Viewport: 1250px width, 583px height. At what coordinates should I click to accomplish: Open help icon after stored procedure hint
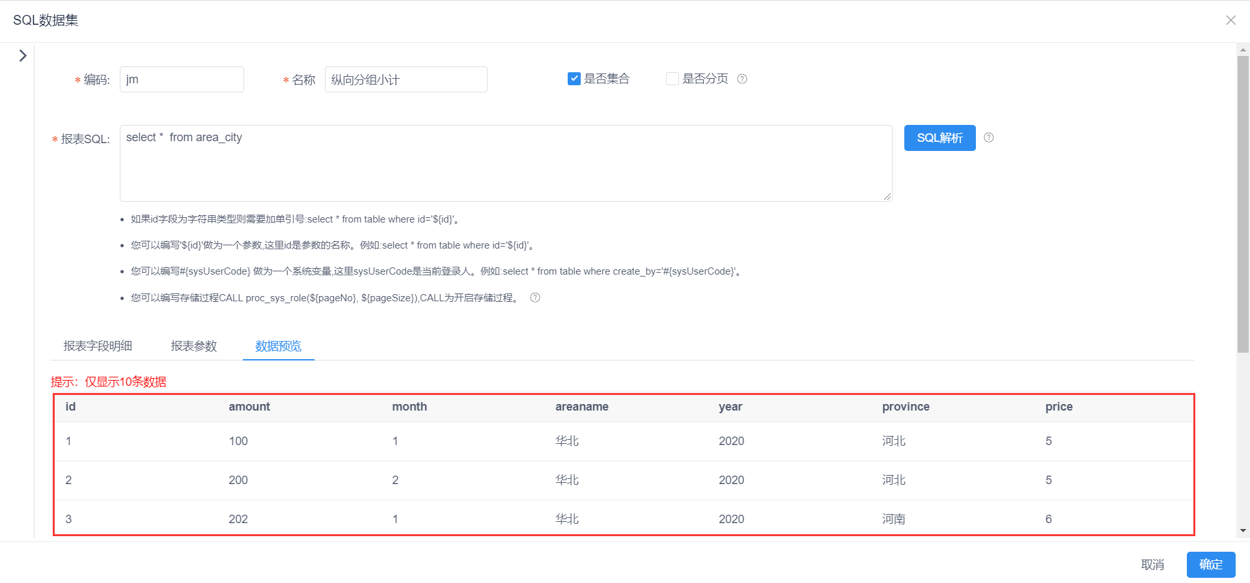(535, 297)
